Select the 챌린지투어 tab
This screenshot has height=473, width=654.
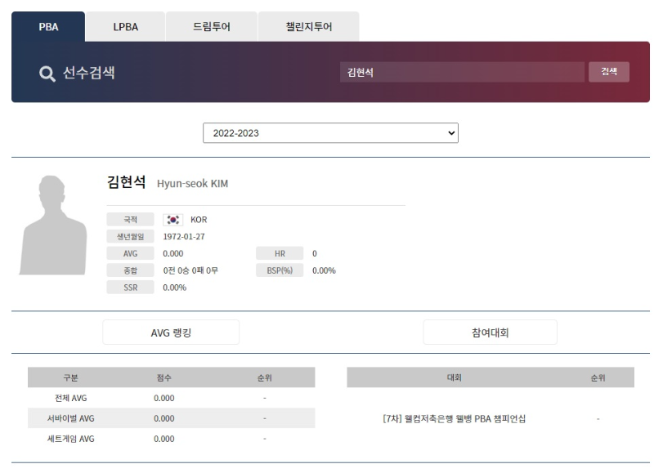(307, 26)
